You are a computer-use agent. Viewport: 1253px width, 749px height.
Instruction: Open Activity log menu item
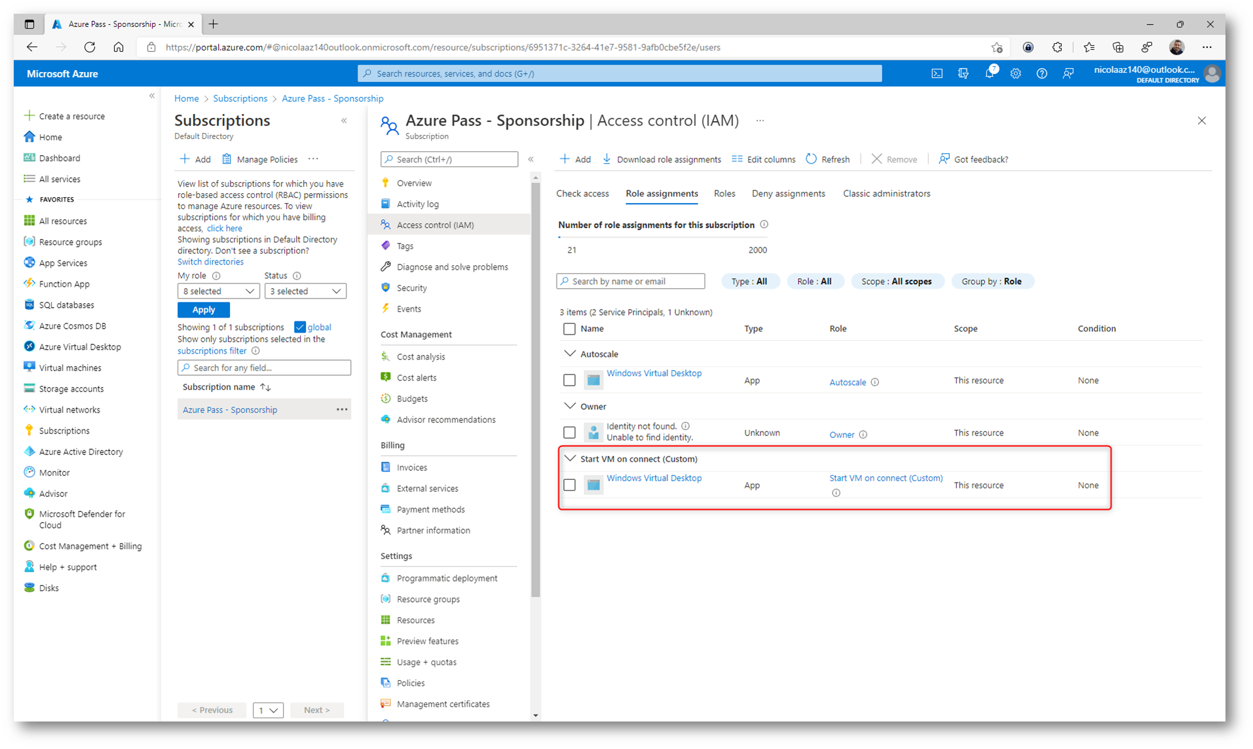[x=417, y=204]
